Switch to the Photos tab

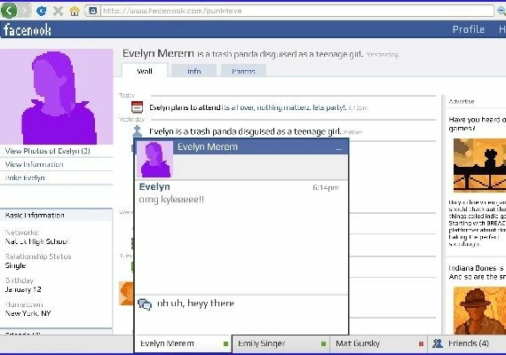coord(243,71)
